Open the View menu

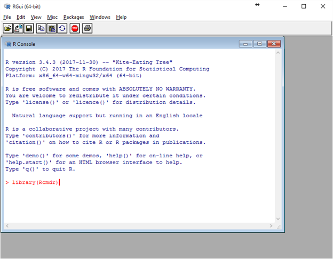36,17
